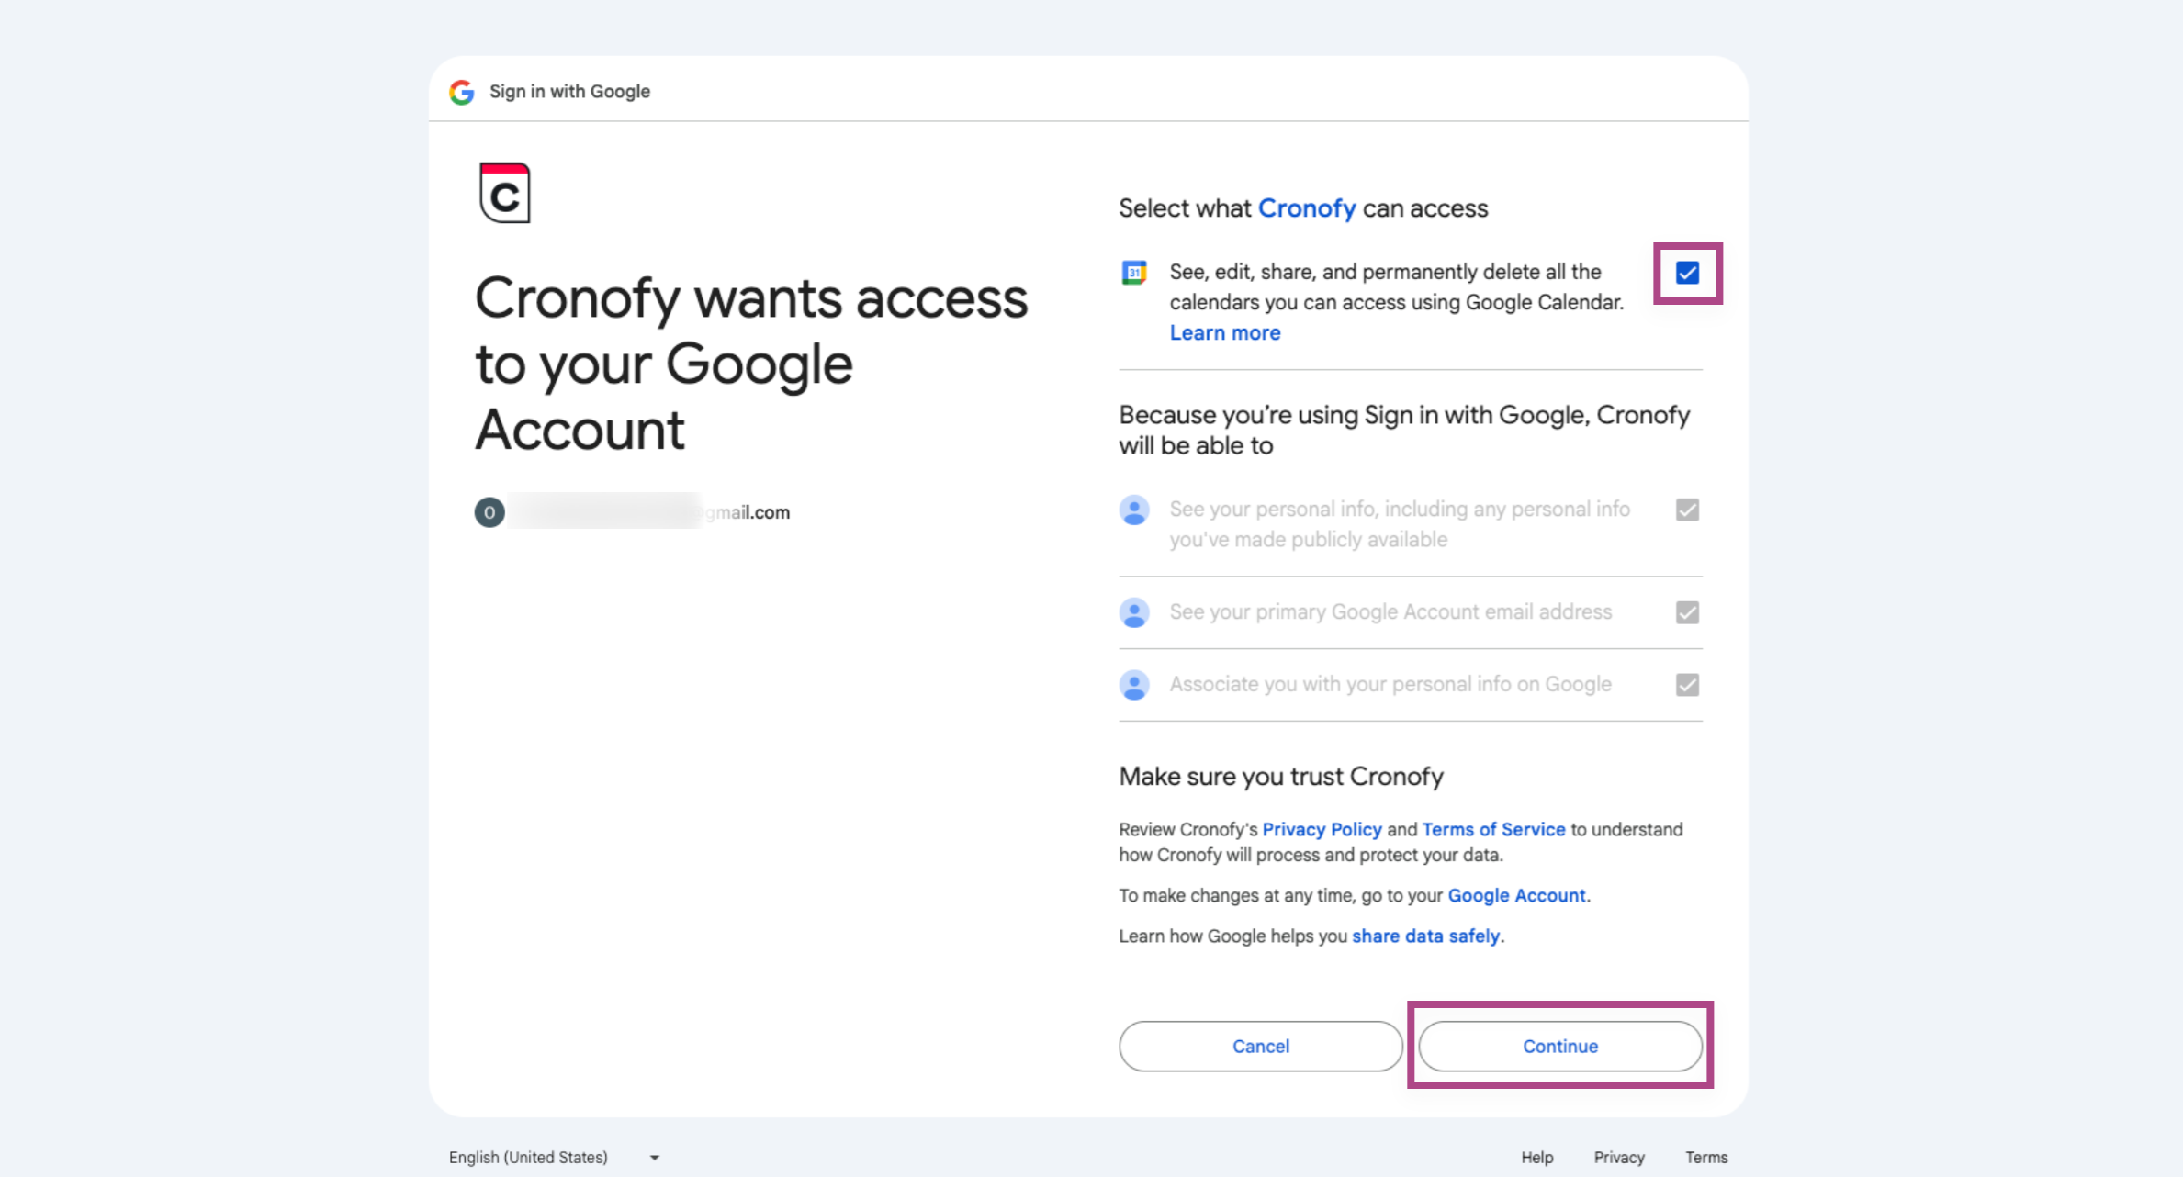Click the Google G logo icon
Image resolution: width=2183 pixels, height=1177 pixels.
(461, 92)
